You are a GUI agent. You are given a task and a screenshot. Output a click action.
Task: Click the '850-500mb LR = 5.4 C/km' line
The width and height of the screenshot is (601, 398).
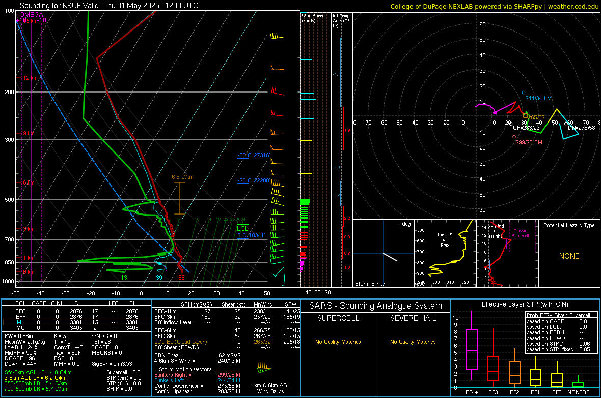(36, 383)
